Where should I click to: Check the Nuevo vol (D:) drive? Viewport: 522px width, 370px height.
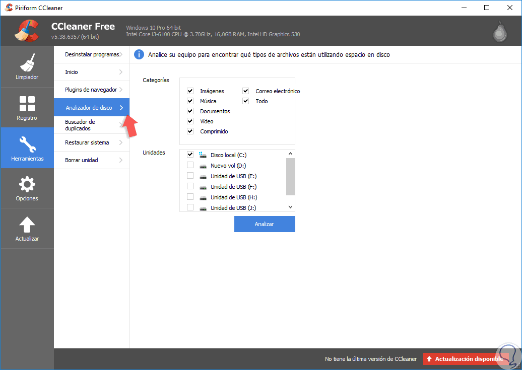coord(190,165)
